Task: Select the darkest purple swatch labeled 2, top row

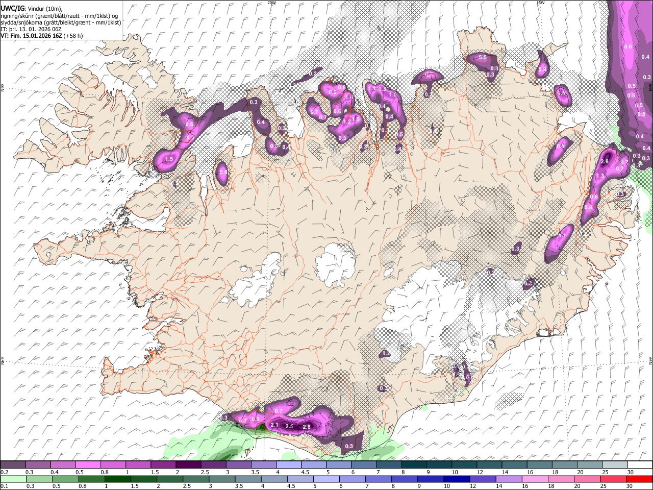Action: pos(188,464)
